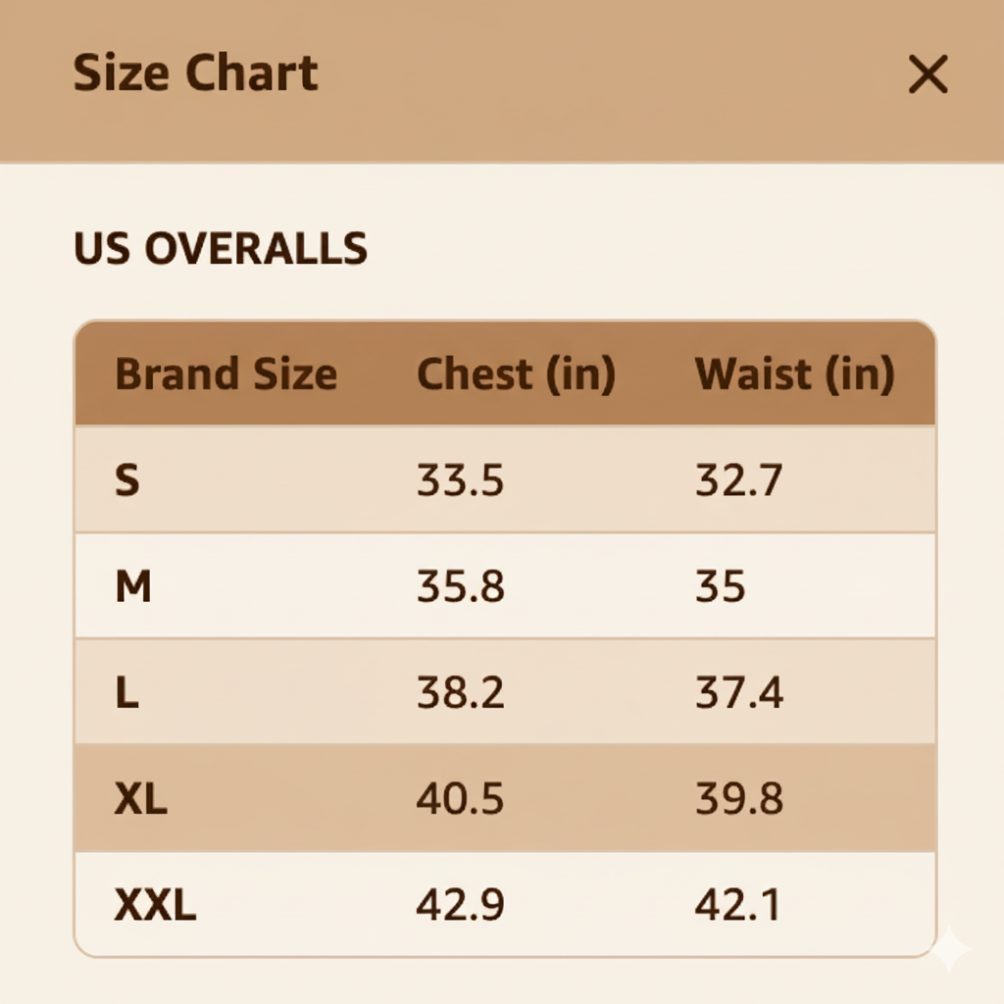1004x1004 pixels.
Task: Click chest value 40.5 for size XL
Action: click(460, 800)
